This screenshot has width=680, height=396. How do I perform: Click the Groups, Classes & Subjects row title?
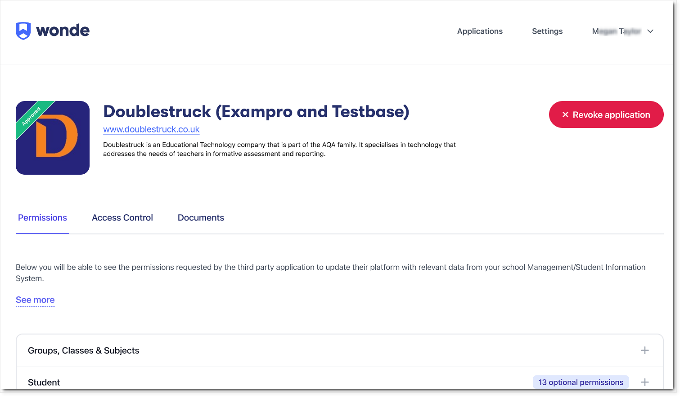pyautogui.click(x=84, y=351)
